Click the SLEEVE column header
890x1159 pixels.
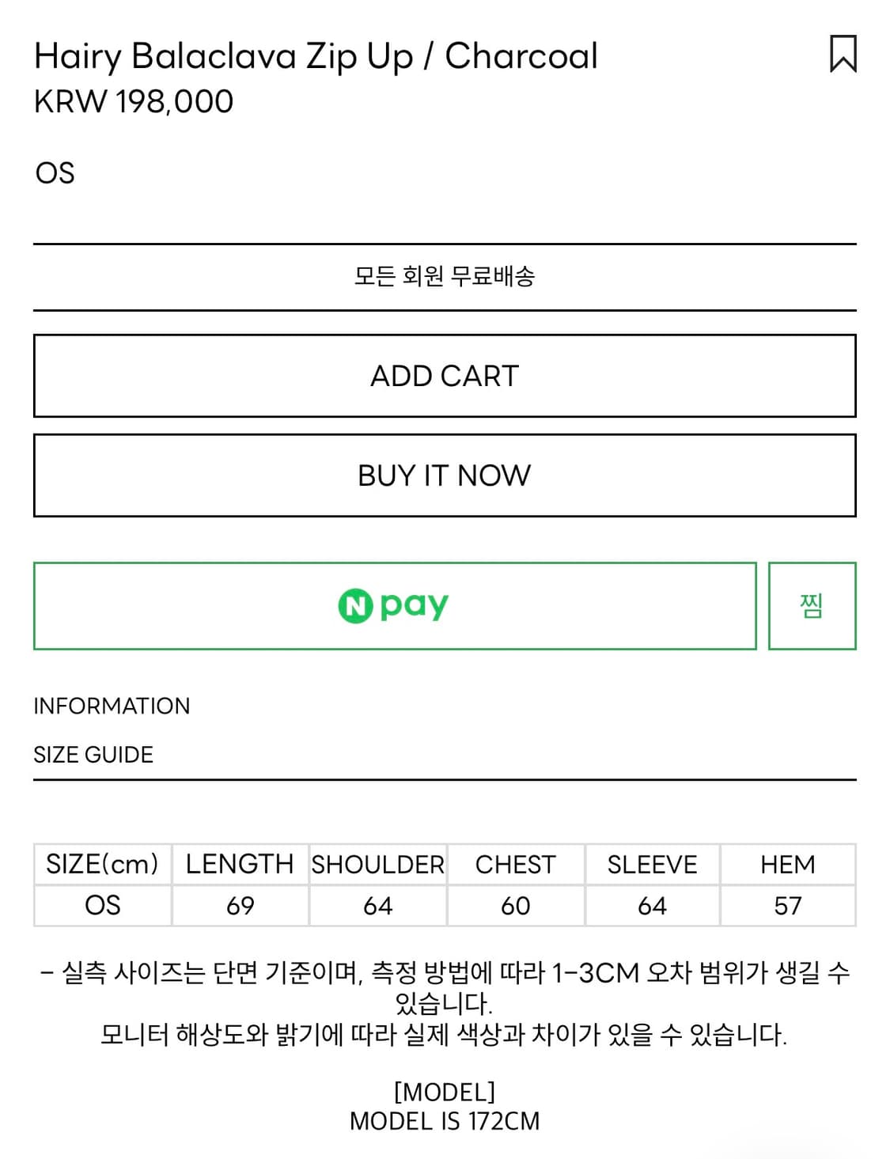coord(653,864)
